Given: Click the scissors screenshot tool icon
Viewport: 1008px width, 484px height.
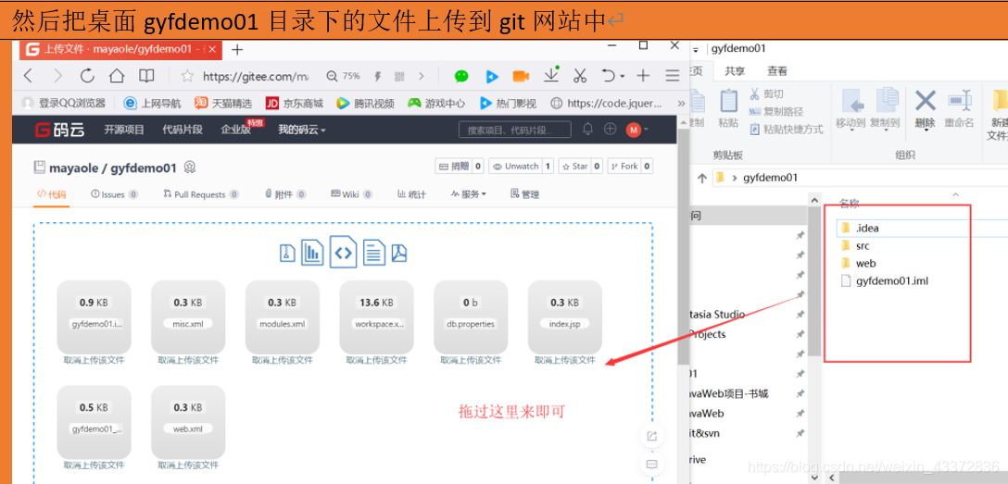Looking at the screenshot, I should coord(580,76).
